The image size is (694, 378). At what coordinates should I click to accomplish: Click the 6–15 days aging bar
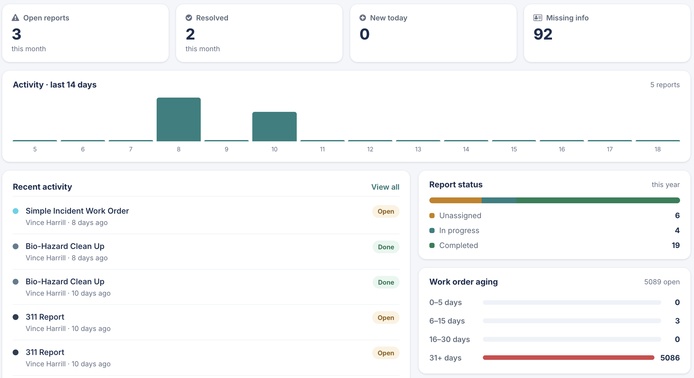572,321
